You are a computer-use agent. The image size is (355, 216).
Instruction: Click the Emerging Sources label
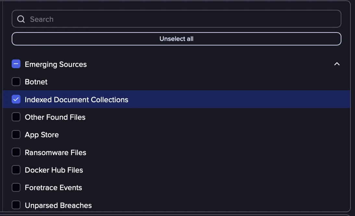56,65
